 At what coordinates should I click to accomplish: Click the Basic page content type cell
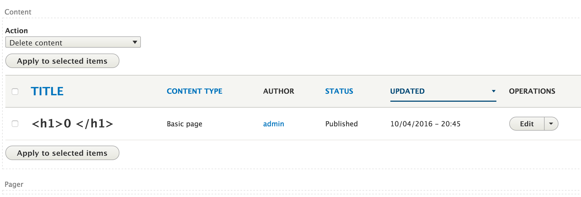tap(184, 124)
